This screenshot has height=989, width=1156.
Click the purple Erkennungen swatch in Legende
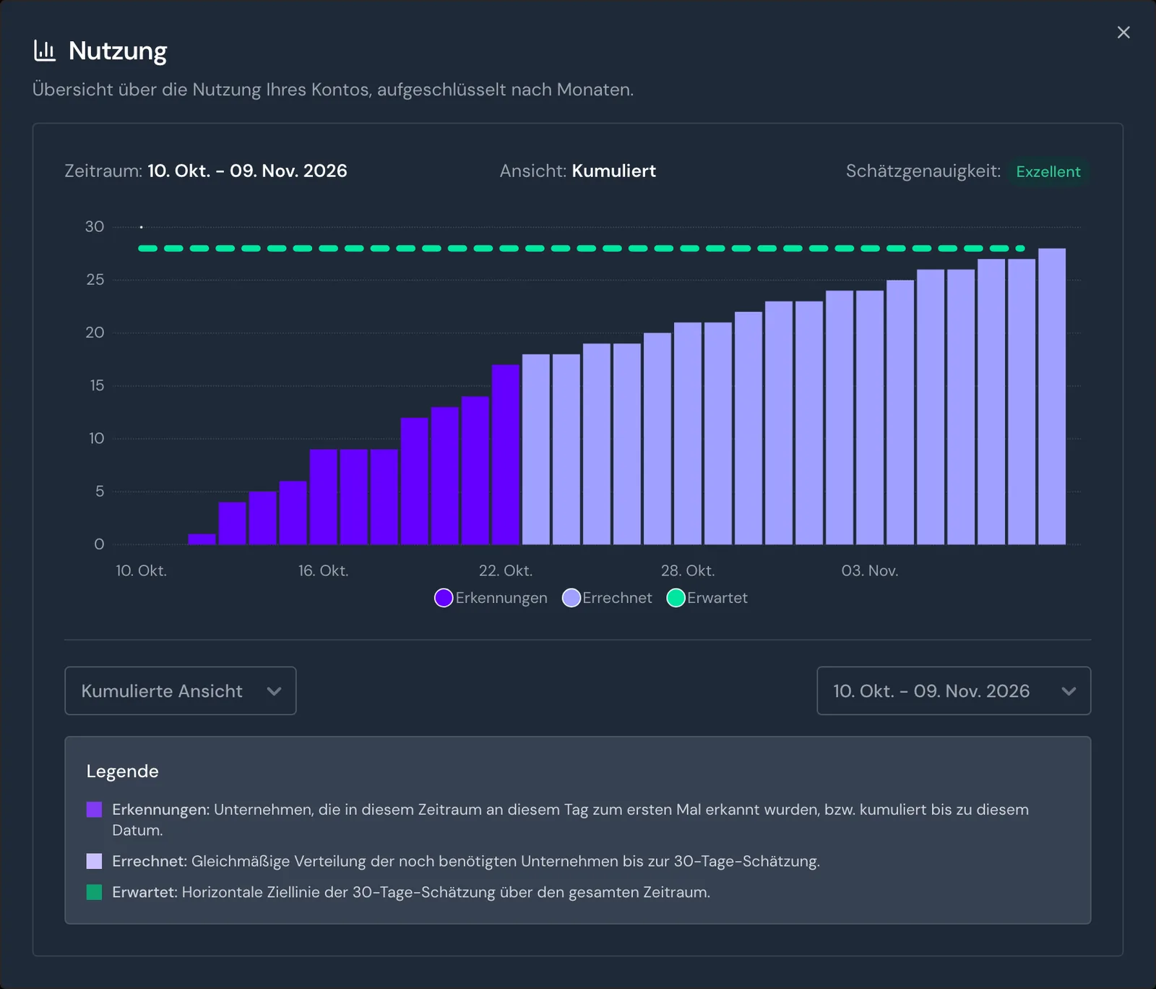[x=94, y=810]
